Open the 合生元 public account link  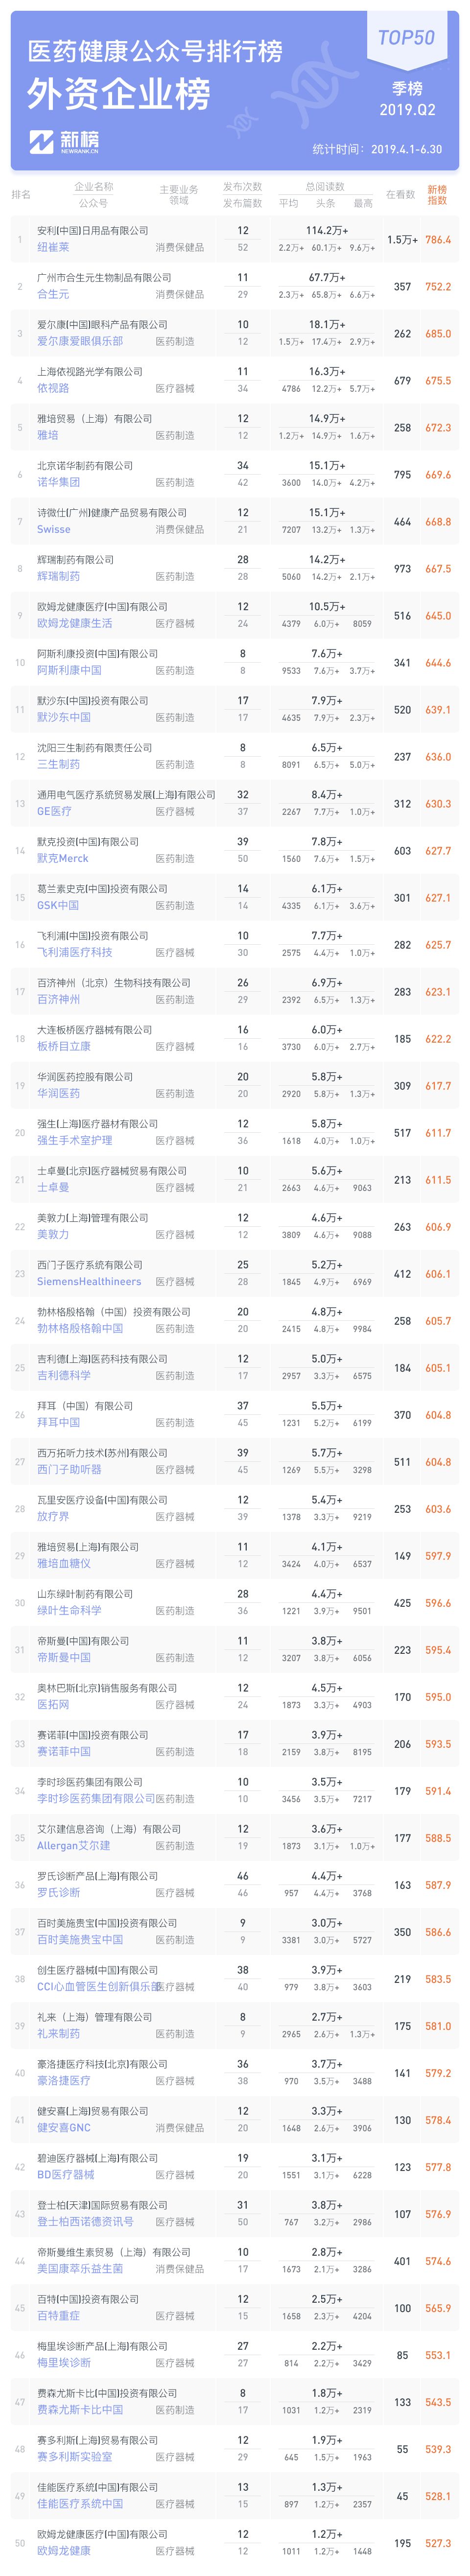(x=53, y=295)
